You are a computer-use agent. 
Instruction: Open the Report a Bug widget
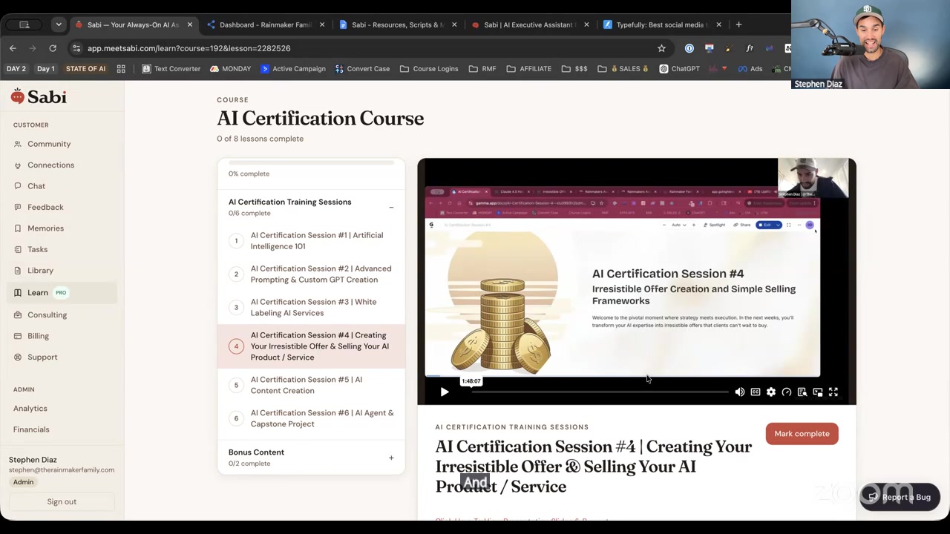(x=900, y=497)
